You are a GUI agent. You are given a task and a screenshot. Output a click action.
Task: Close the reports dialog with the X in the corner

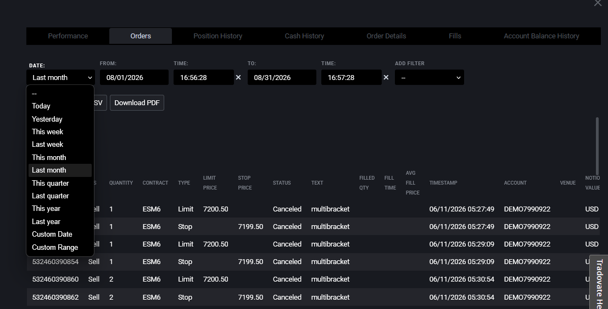pos(598,3)
